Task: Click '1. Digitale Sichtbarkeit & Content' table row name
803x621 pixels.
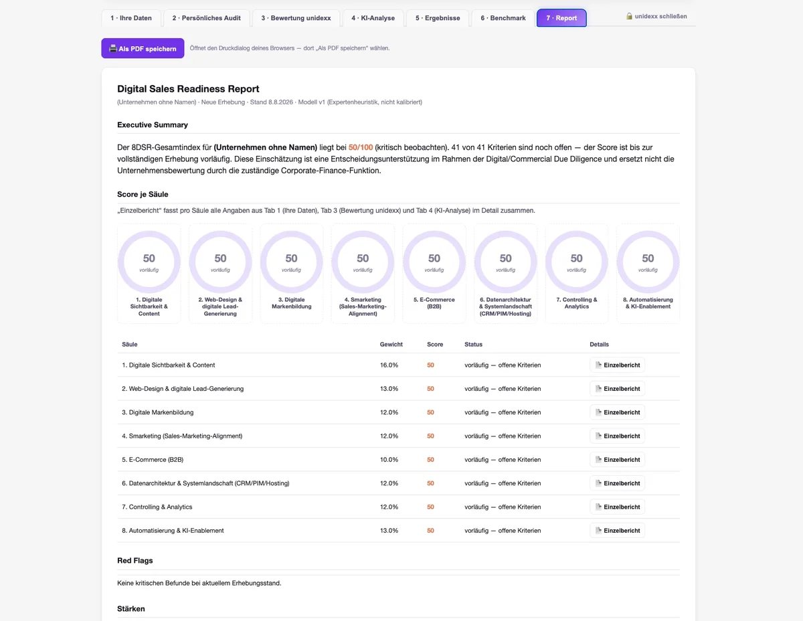Action: tap(169, 365)
